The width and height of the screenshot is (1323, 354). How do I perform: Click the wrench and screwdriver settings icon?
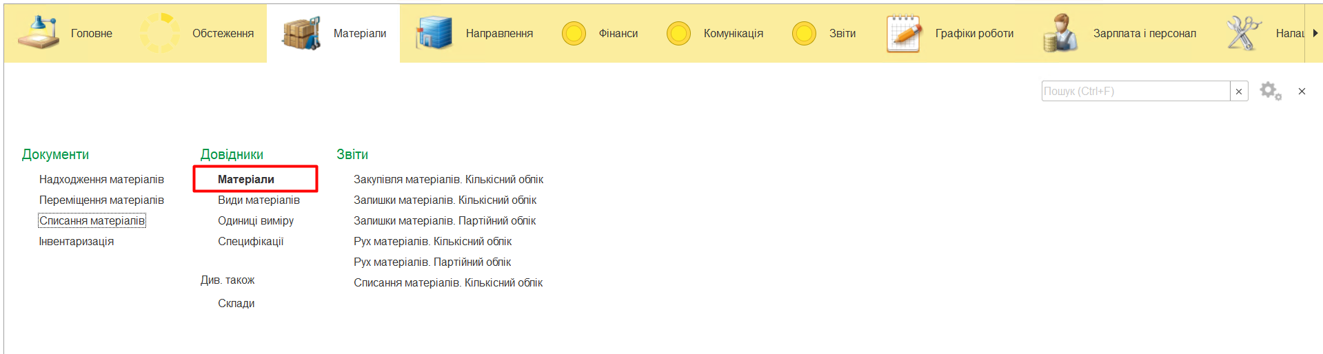pyautogui.click(x=1243, y=33)
